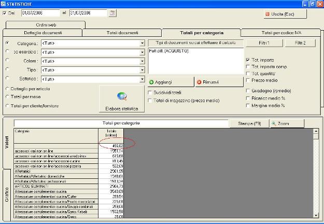Screen dimensions: 324x224
Task: Enable Ricarico medio % checkbox
Action: [248, 98]
